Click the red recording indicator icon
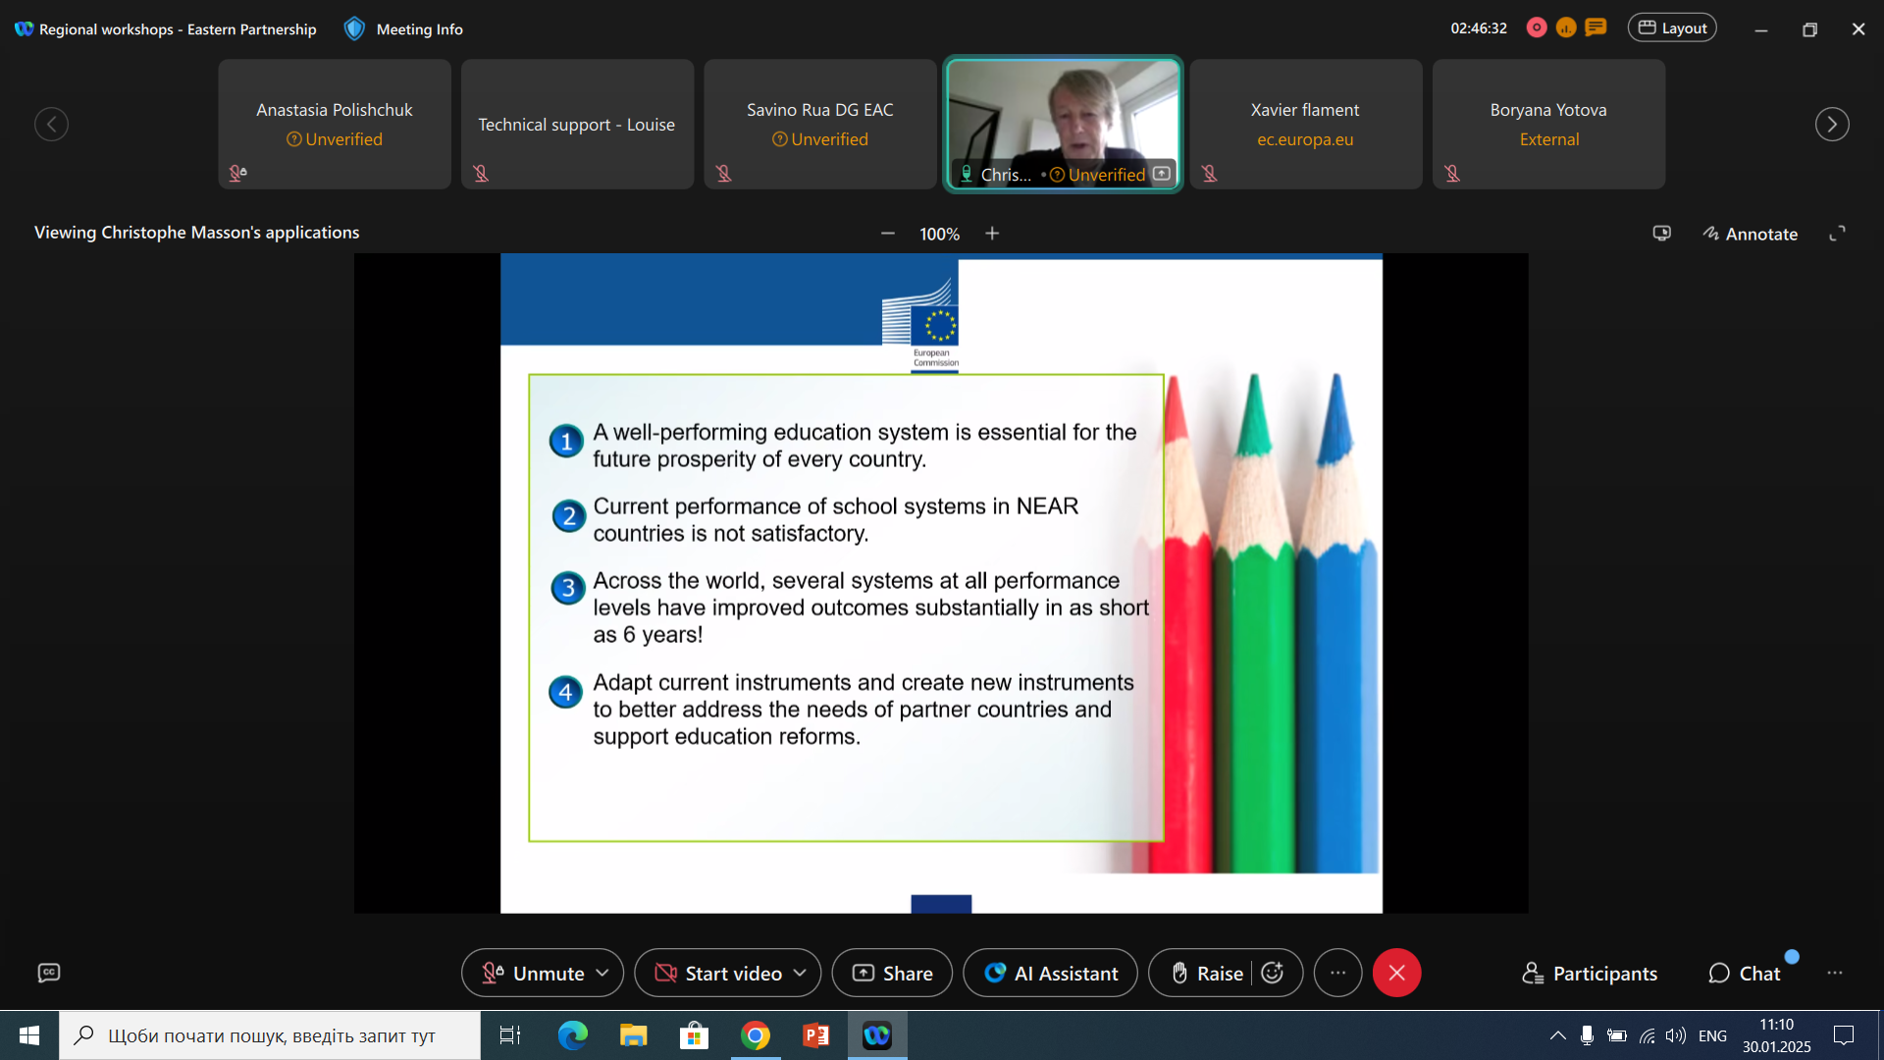Viewport: 1884px width, 1060px height. tap(1537, 28)
